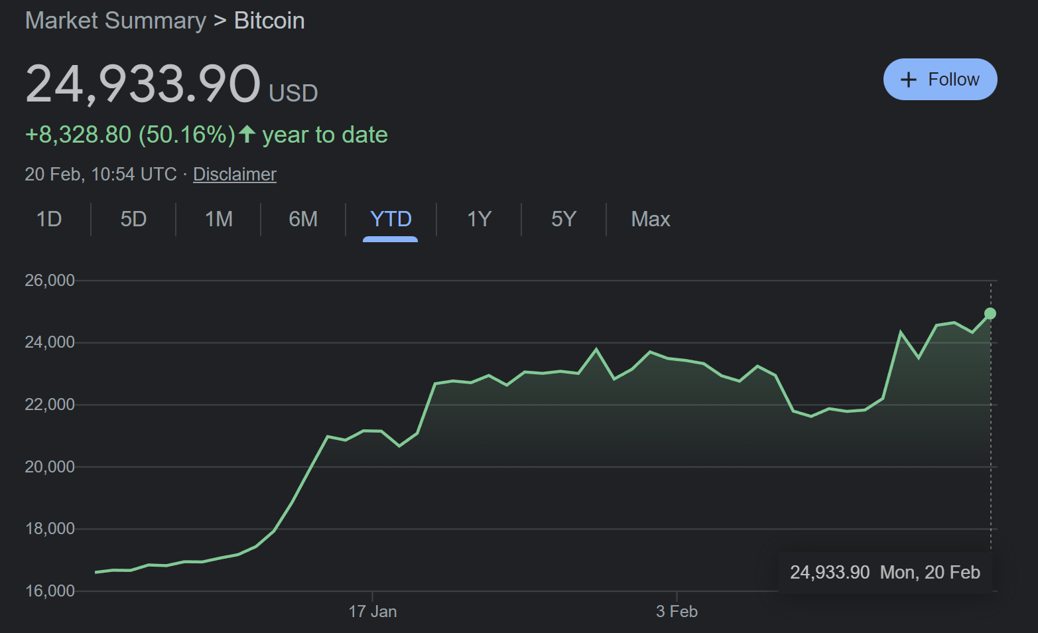1038x633 pixels.
Task: Click the 3 Feb date axis label
Action: point(677,611)
